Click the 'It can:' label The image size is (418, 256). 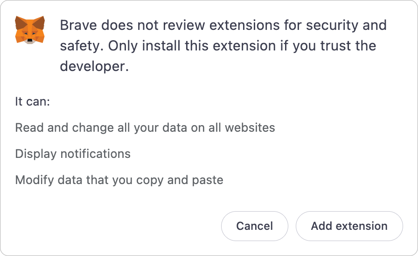(33, 102)
